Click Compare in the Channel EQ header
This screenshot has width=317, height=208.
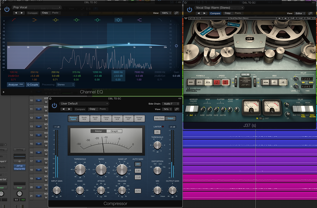(33, 13)
